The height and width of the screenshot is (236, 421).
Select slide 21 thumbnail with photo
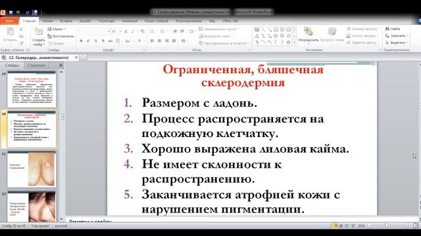[x=32, y=169]
